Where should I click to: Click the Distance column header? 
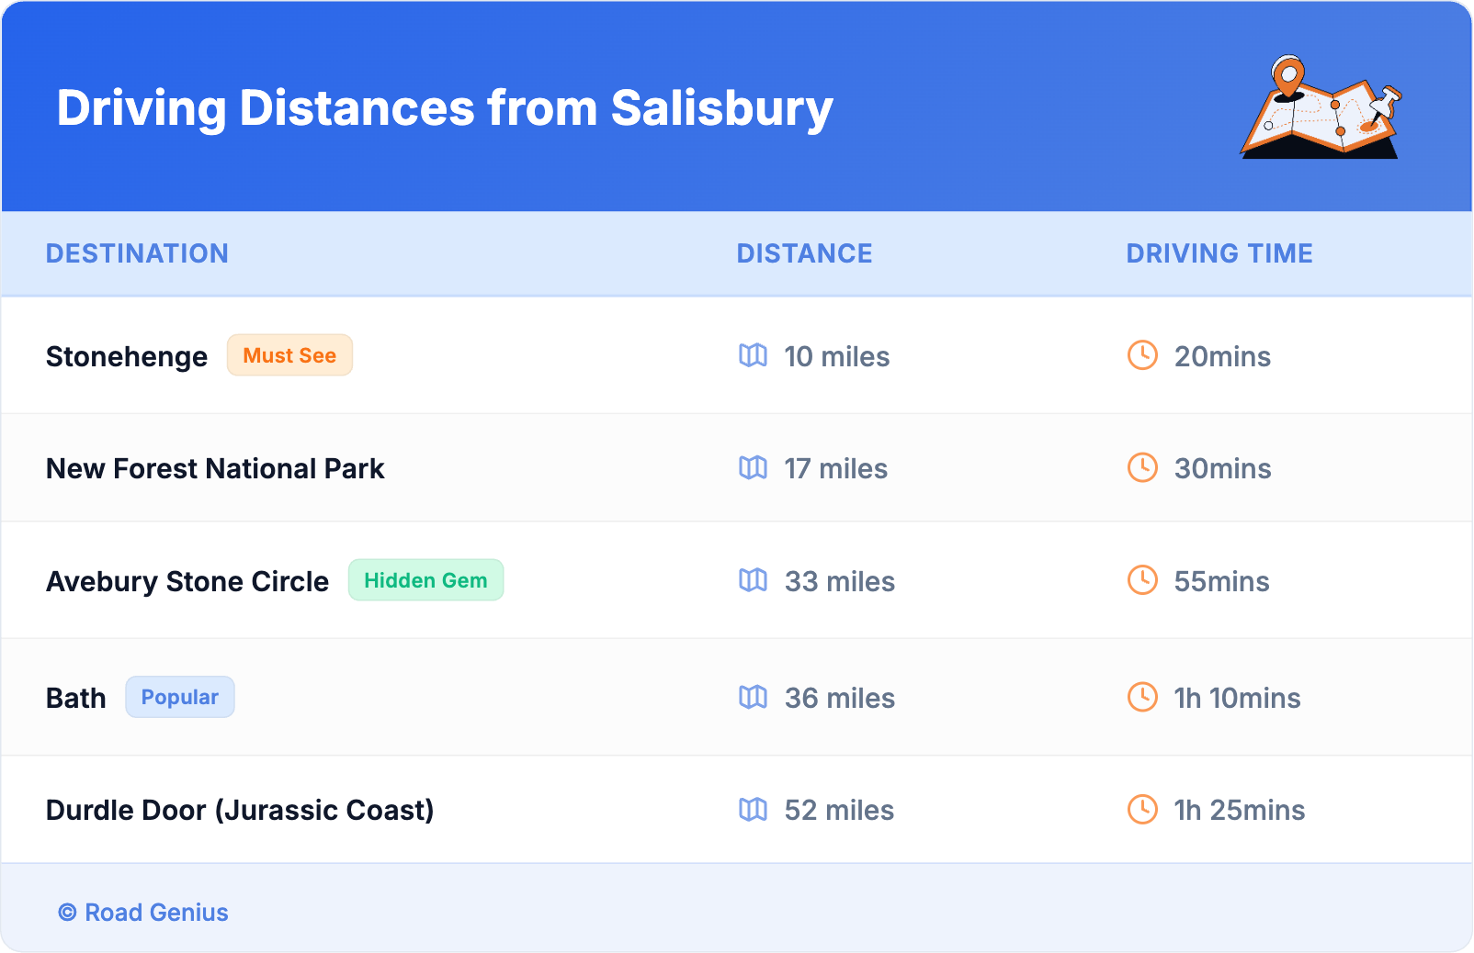click(x=804, y=253)
